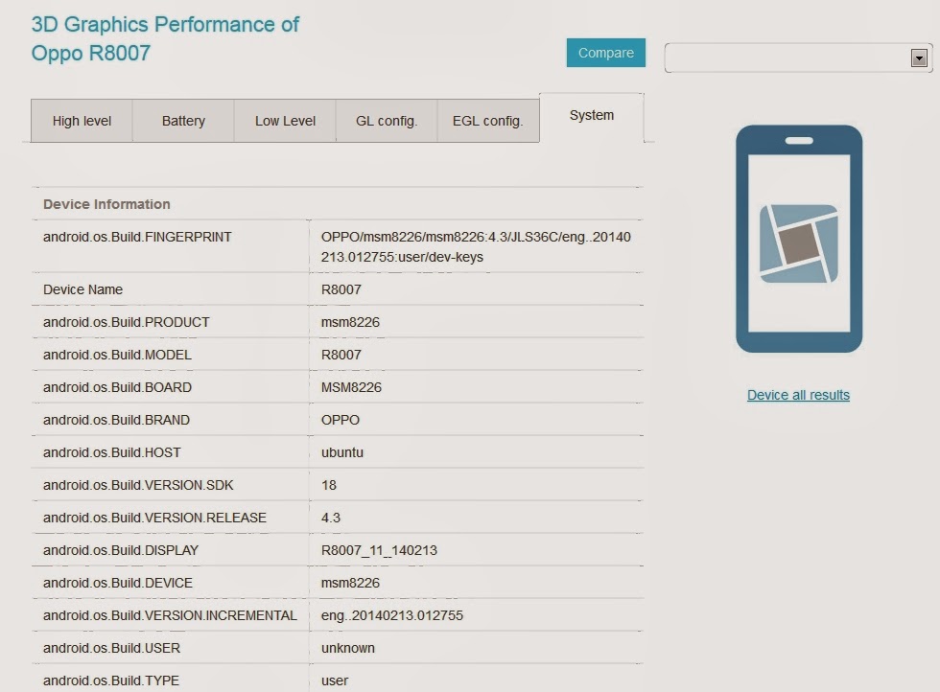
Task: Click the android.os.Build.VERSION.RELEASE label
Action: [154, 518]
